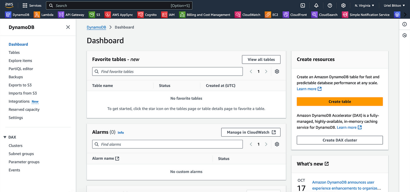Focus the Find alarms field
The width and height of the screenshot is (410, 192).
tap(168, 144)
